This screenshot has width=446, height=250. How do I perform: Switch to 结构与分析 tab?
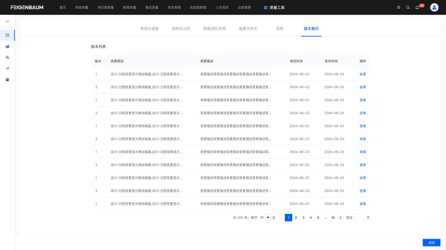[x=181, y=29]
